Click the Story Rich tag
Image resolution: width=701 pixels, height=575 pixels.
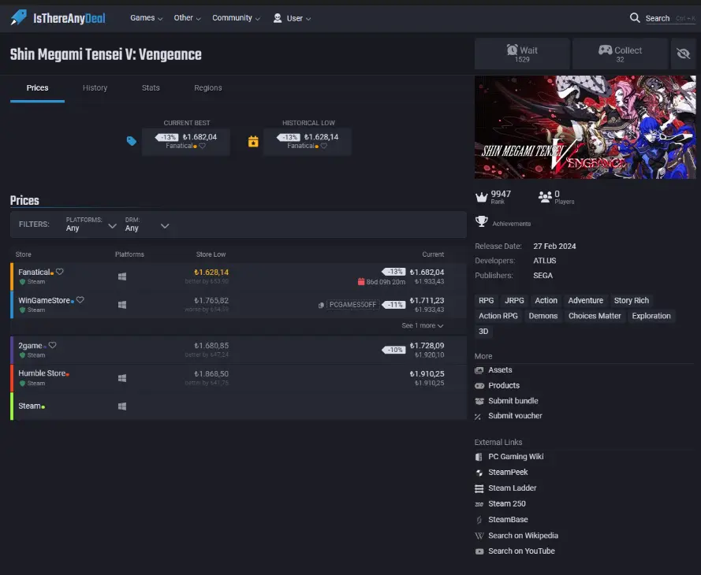[631, 300]
